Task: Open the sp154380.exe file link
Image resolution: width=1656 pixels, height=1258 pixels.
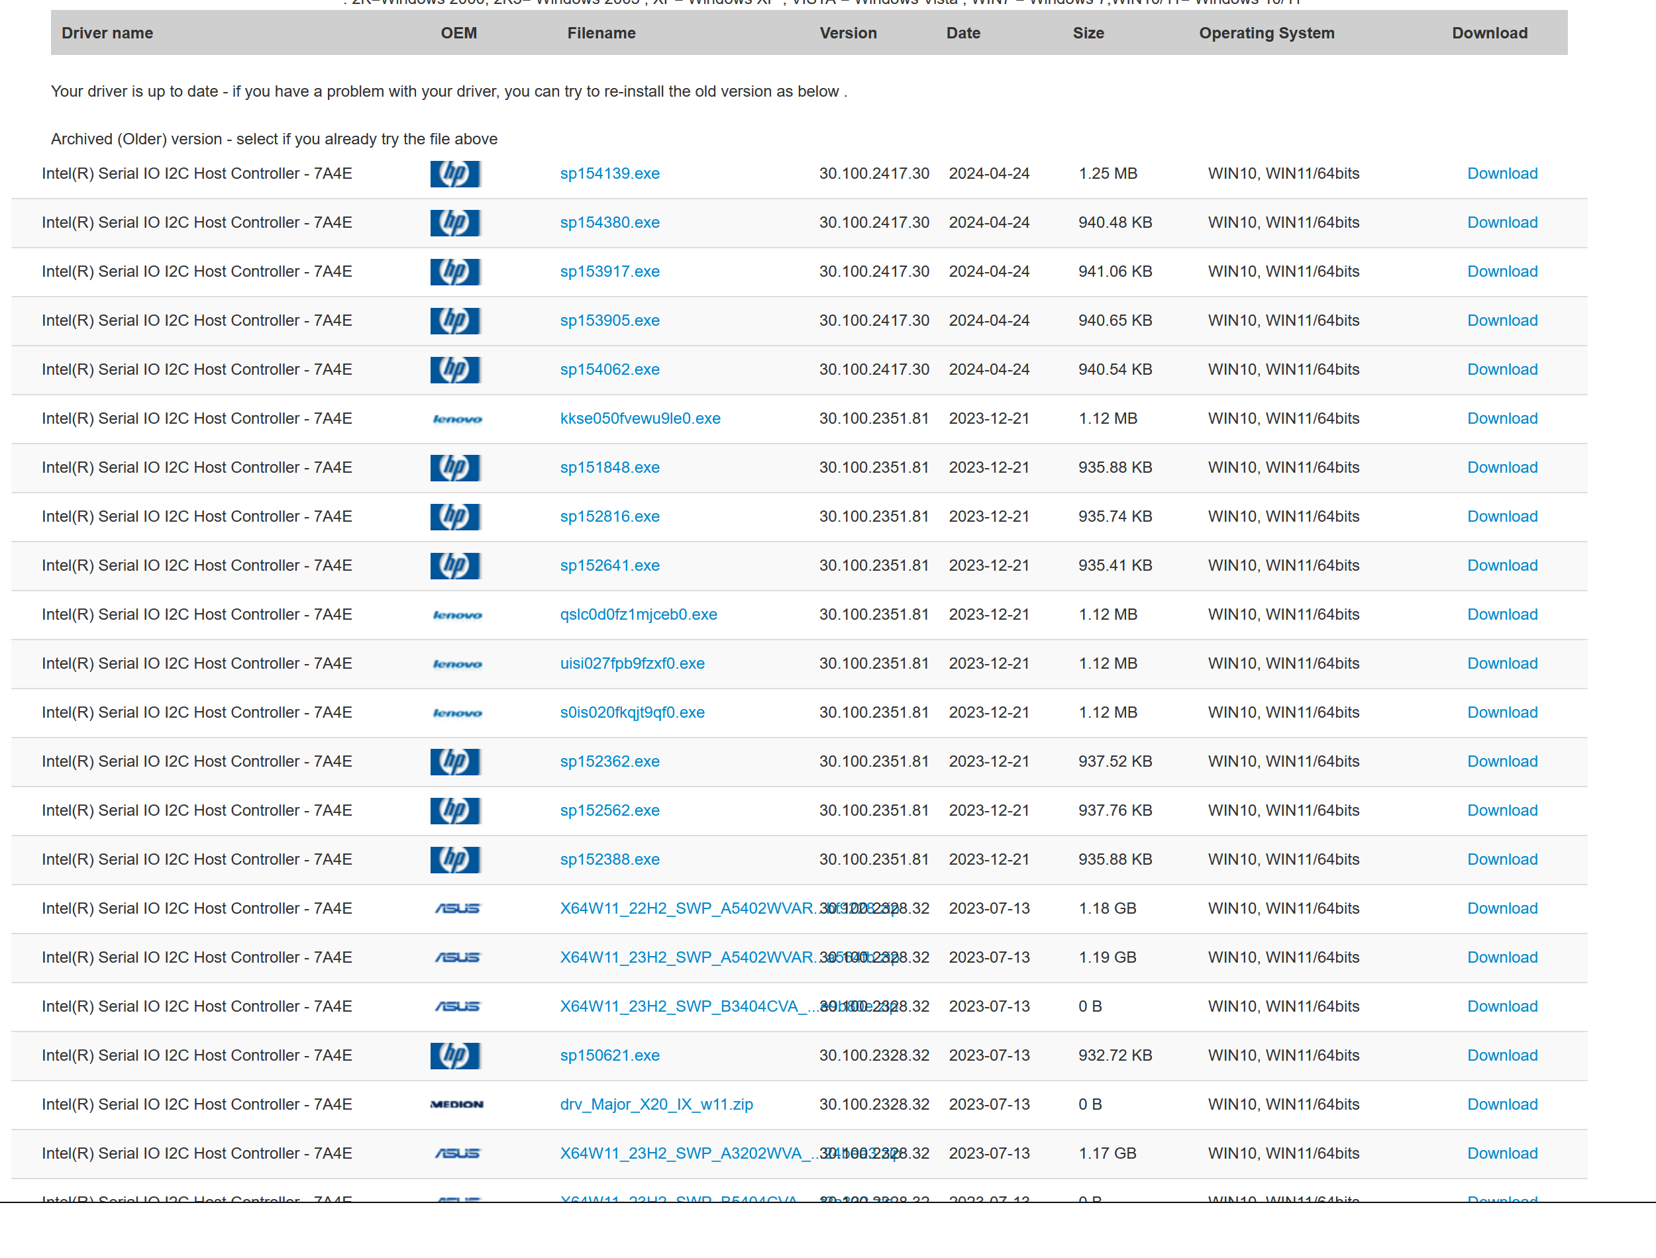Action: 609,222
